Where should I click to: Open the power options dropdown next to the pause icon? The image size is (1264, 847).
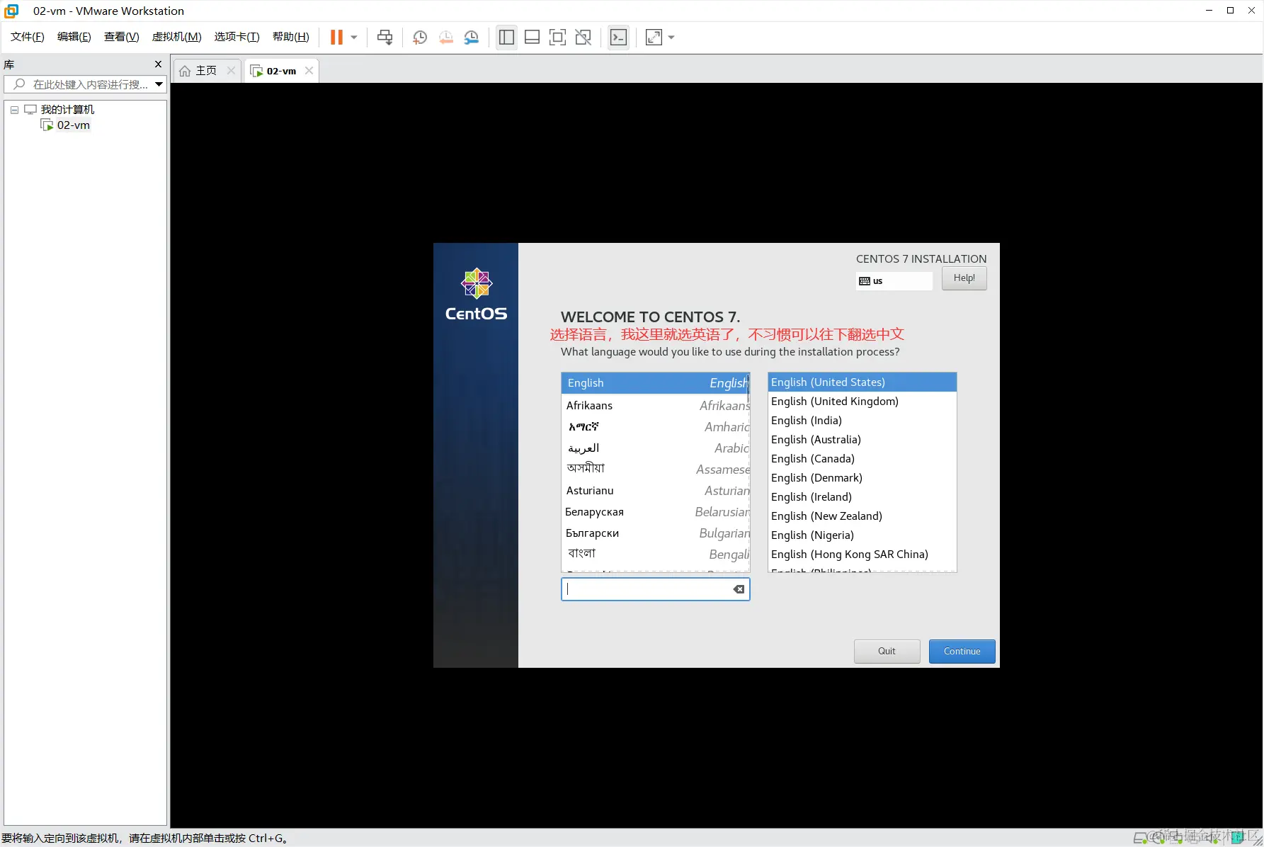(x=354, y=37)
